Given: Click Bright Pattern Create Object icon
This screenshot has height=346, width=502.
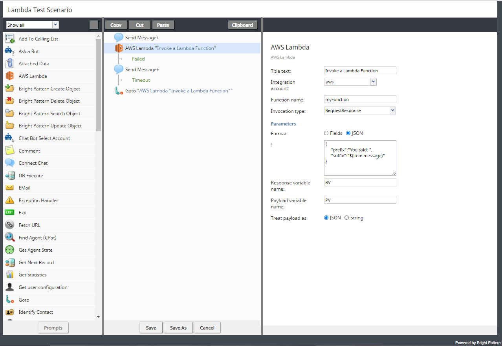Looking at the screenshot, I should click(10, 88).
